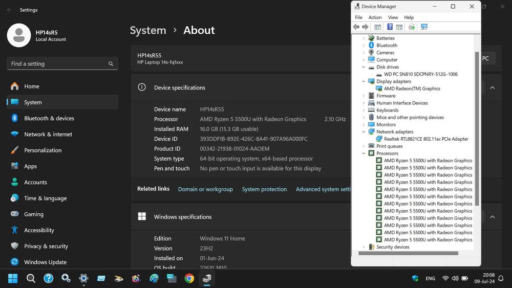This screenshot has height=288, width=512.
Task: Click the Home icon in Settings sidebar
Action: pyautogui.click(x=15, y=86)
